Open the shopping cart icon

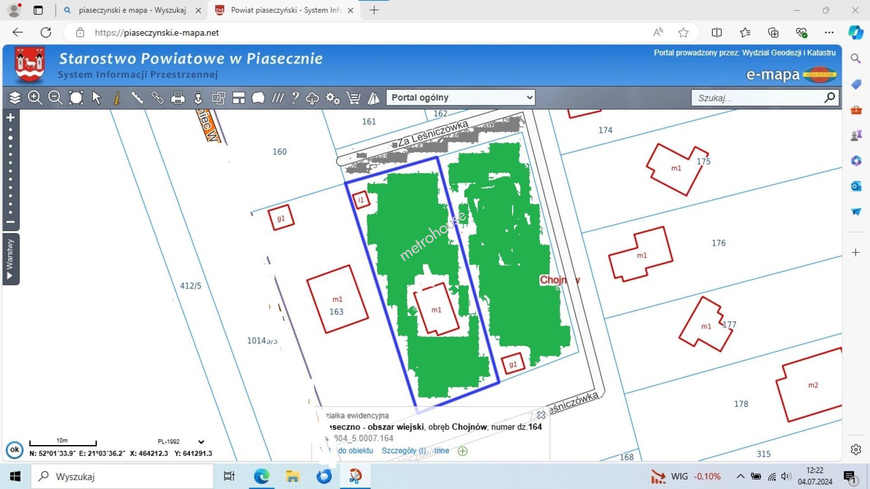click(353, 98)
